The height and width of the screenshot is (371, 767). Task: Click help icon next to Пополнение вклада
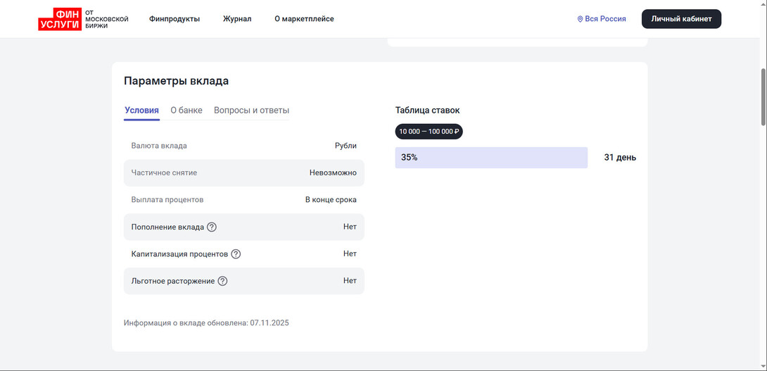[212, 227]
